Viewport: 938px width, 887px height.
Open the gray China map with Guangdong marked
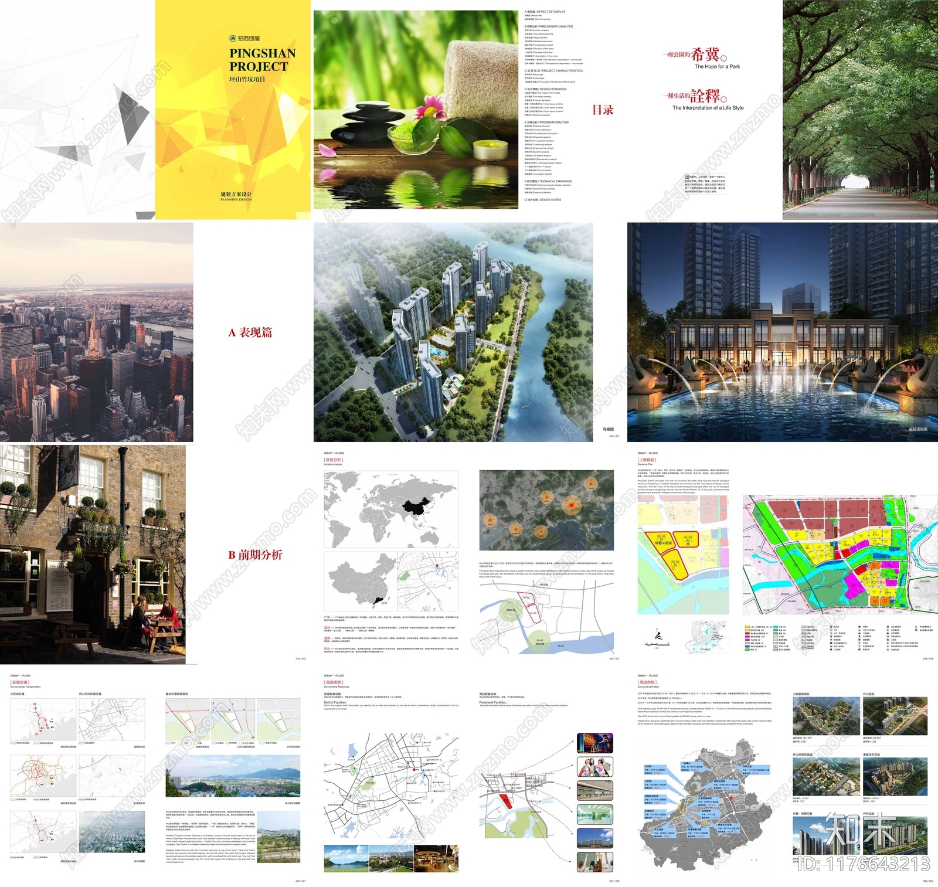pyautogui.click(x=361, y=582)
